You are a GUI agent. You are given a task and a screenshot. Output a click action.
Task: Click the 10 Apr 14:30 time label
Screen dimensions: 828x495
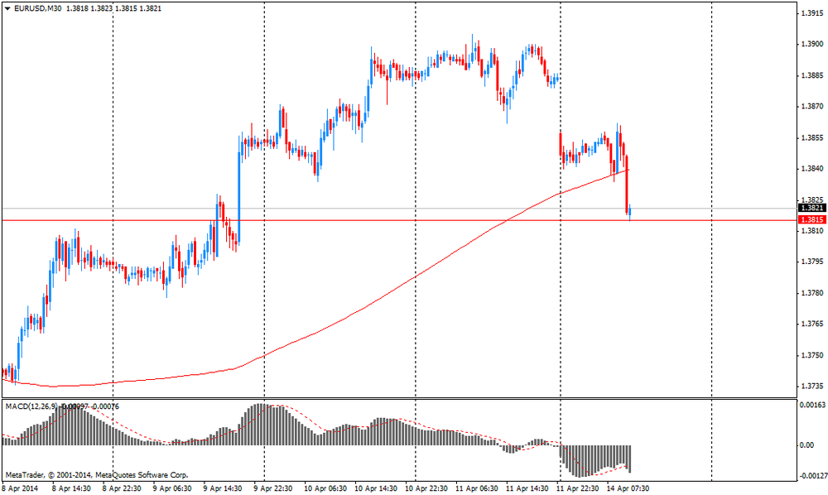(x=376, y=488)
